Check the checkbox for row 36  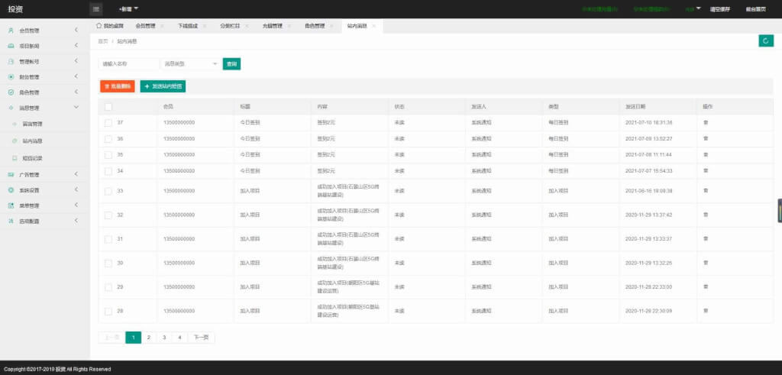click(108, 139)
